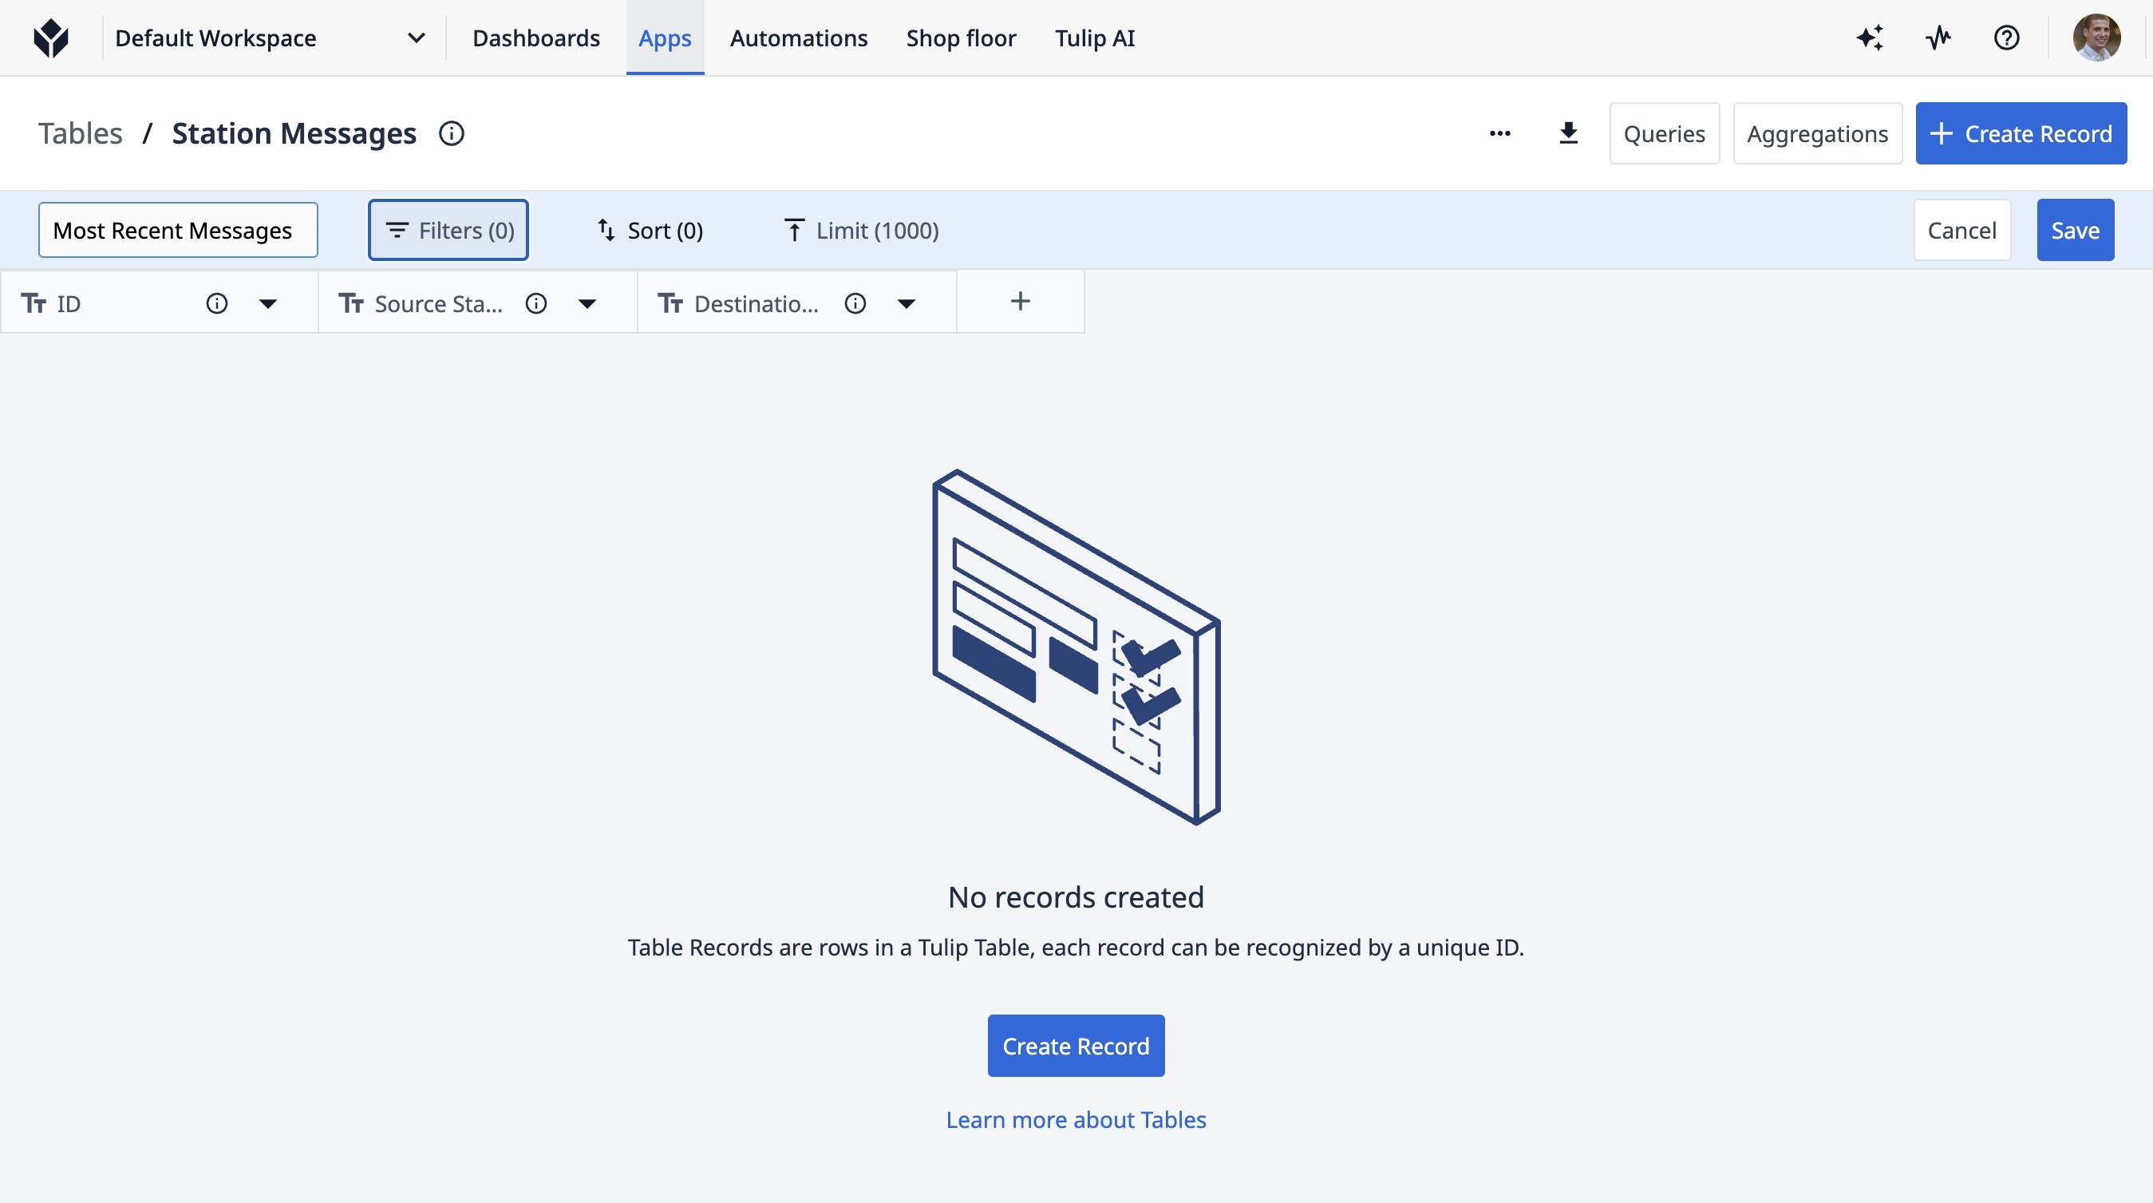Open the activity pulse icon
Screen dimensions: 2153x1203
click(x=1938, y=38)
